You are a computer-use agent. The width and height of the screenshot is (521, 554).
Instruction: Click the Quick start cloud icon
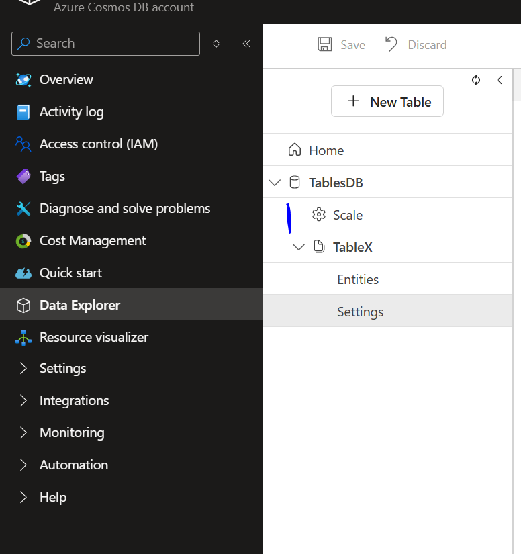click(x=23, y=273)
